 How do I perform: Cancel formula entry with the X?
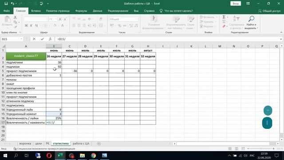tap(34, 39)
